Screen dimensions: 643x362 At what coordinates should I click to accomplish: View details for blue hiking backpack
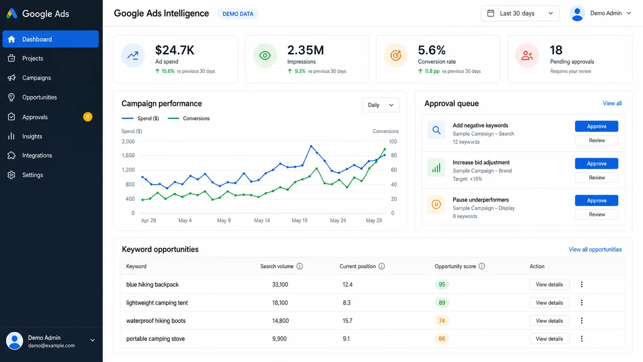point(549,284)
